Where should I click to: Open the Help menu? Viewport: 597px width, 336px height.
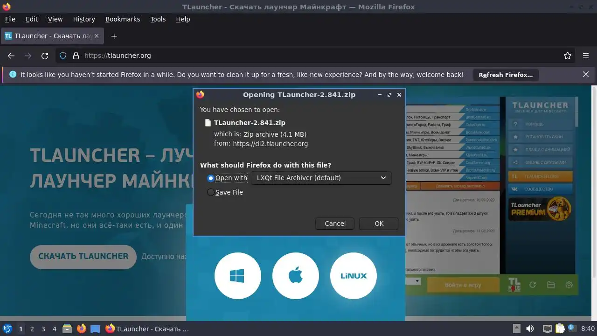click(183, 19)
